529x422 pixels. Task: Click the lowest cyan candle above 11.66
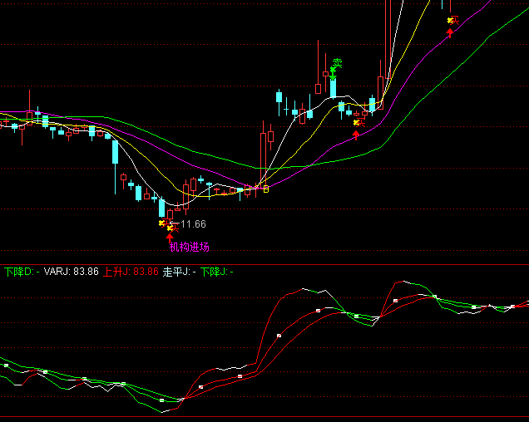coord(162,208)
